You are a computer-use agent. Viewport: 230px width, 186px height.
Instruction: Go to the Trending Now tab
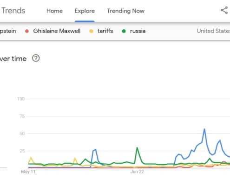pos(125,11)
